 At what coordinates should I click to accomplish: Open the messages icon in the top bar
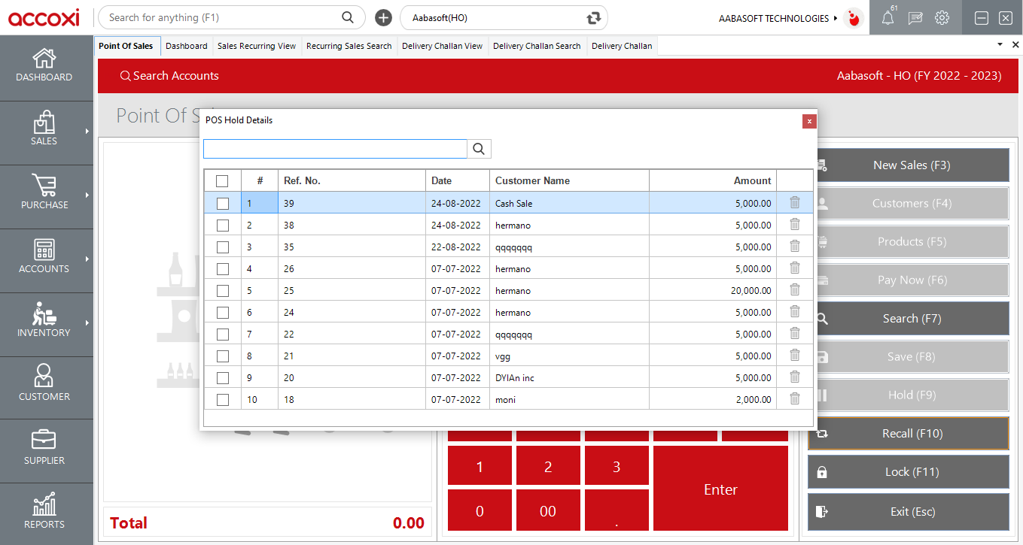tap(915, 18)
